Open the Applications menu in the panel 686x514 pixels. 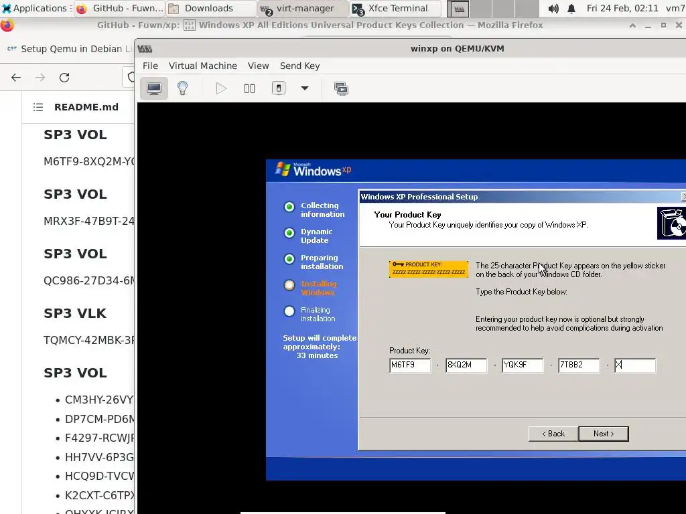36,8
